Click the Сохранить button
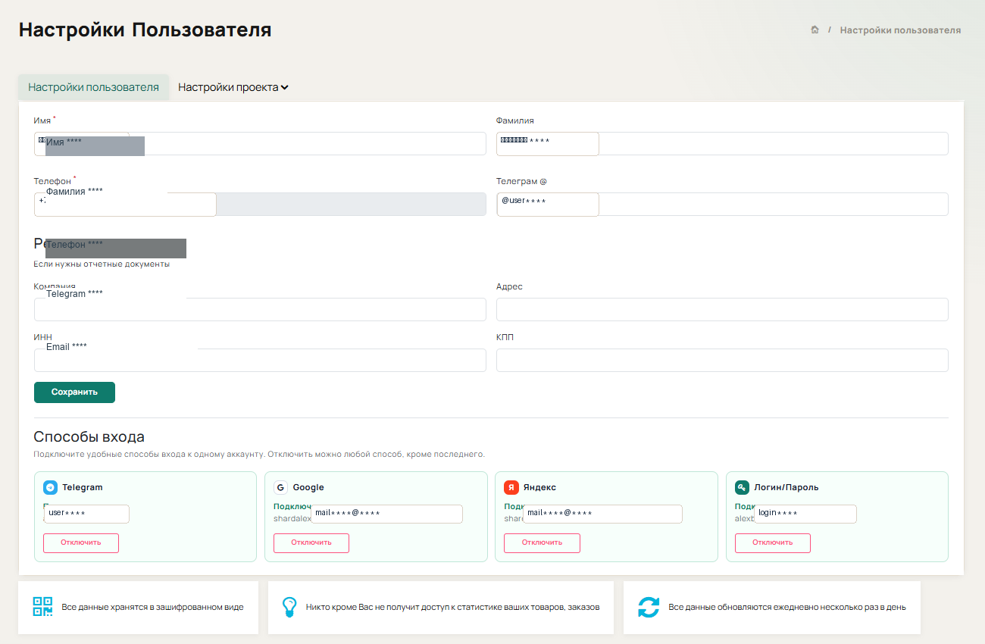985x644 pixels. (x=74, y=392)
